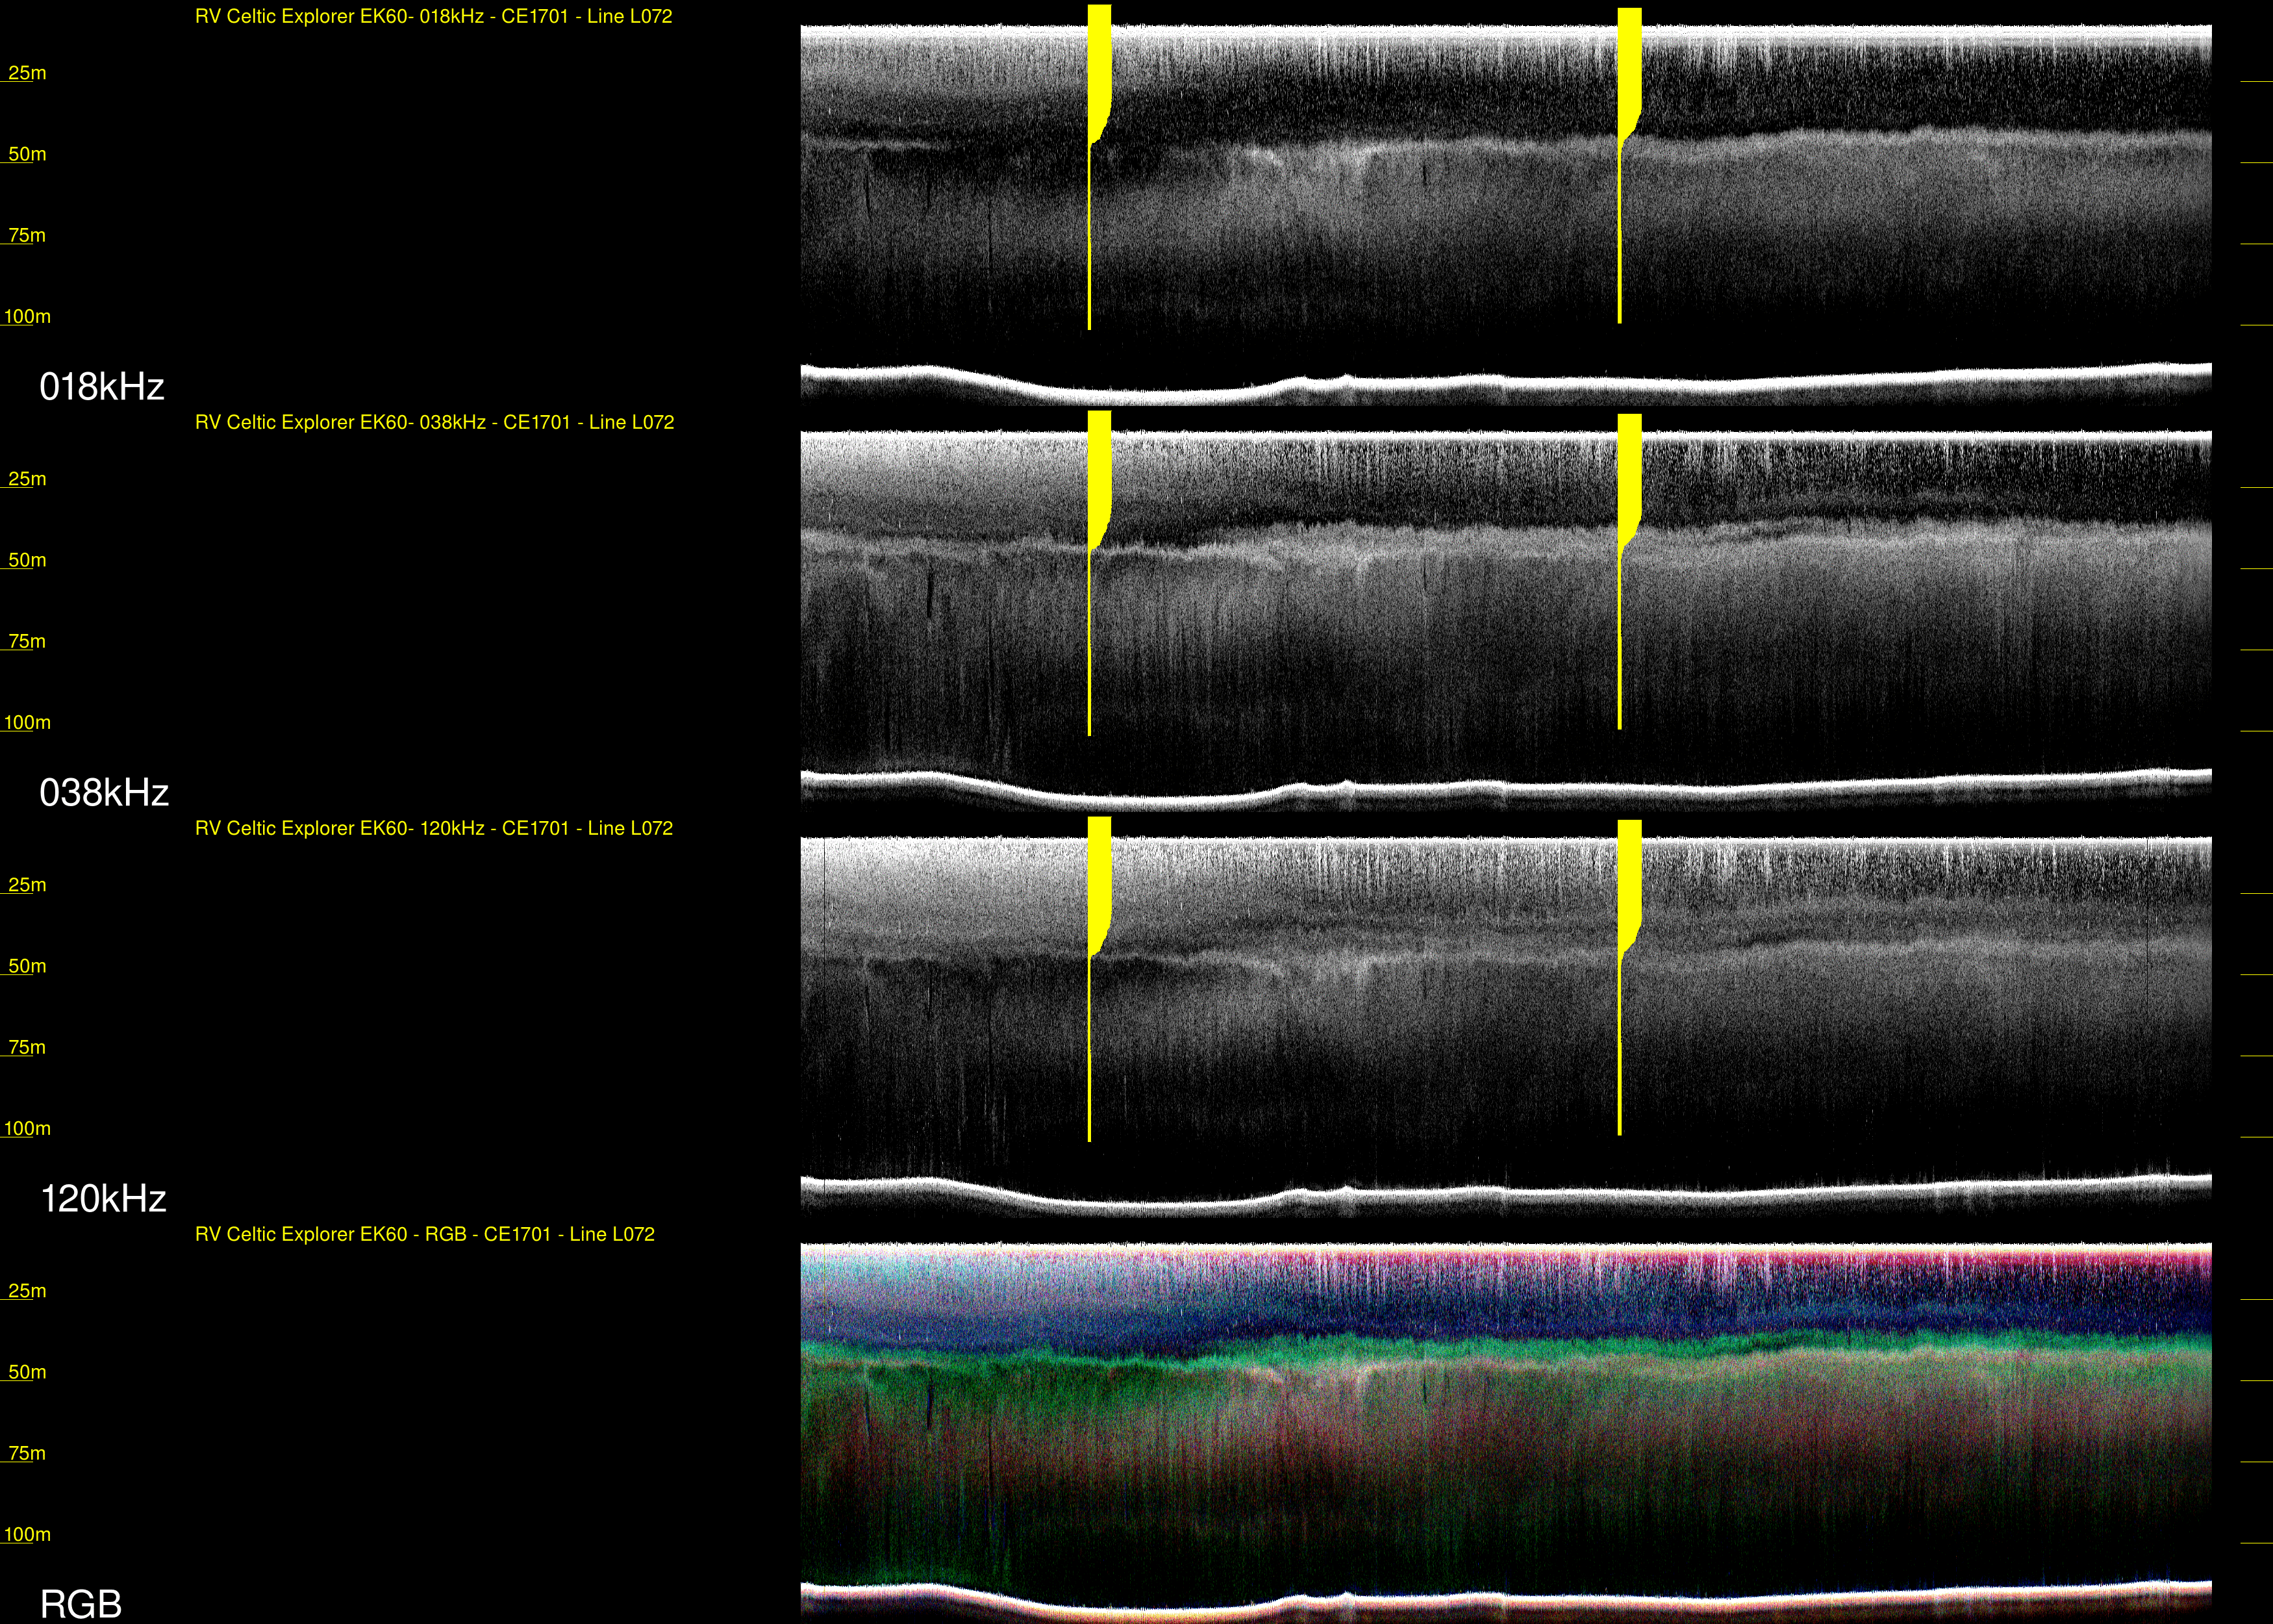2273x1624 pixels.
Task: Click the 25m depth label of 018kHz panel
Action: (27, 73)
